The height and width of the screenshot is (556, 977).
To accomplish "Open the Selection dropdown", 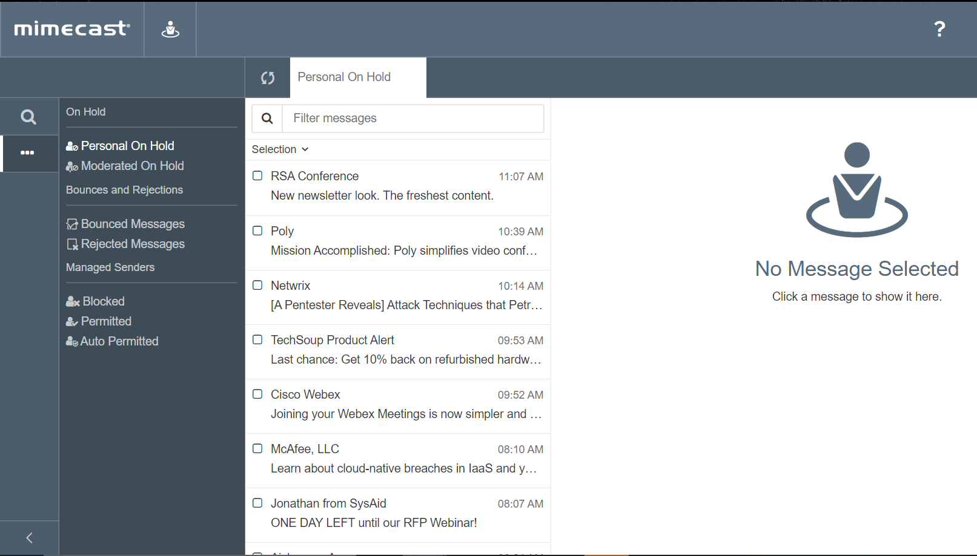I will (280, 149).
